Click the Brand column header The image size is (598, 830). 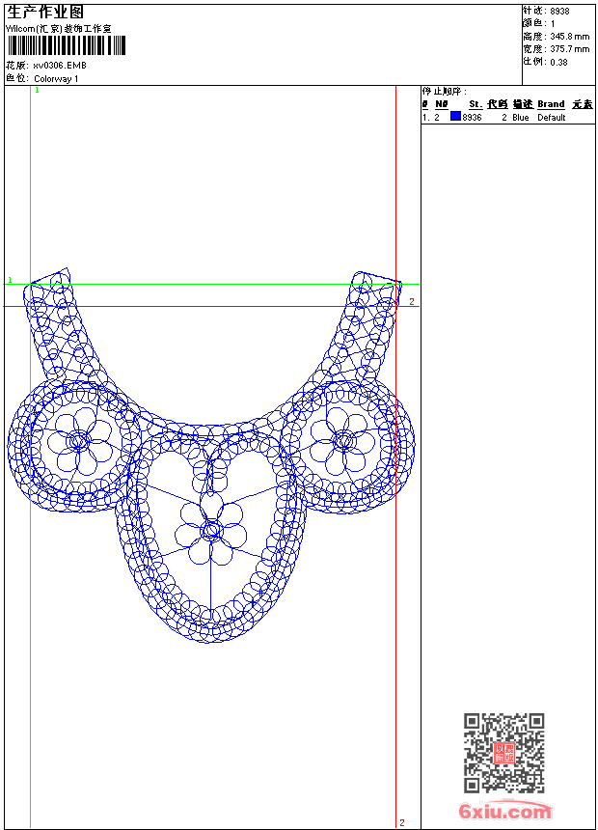(x=551, y=104)
